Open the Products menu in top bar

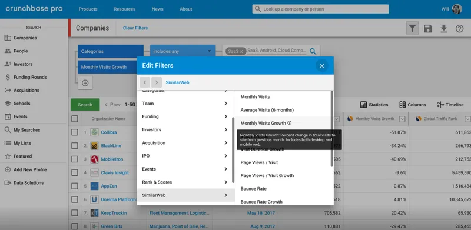click(88, 9)
